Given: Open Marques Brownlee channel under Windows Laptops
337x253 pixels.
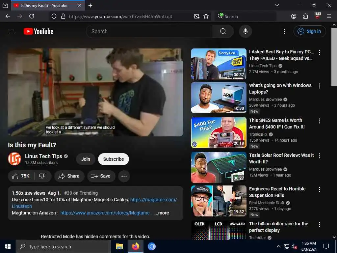Looking at the screenshot, I should coord(266,99).
